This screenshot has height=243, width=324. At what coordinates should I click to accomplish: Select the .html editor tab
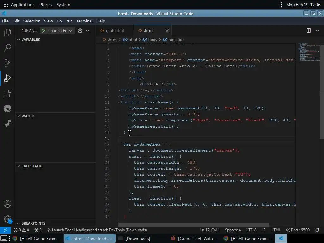[153, 31]
